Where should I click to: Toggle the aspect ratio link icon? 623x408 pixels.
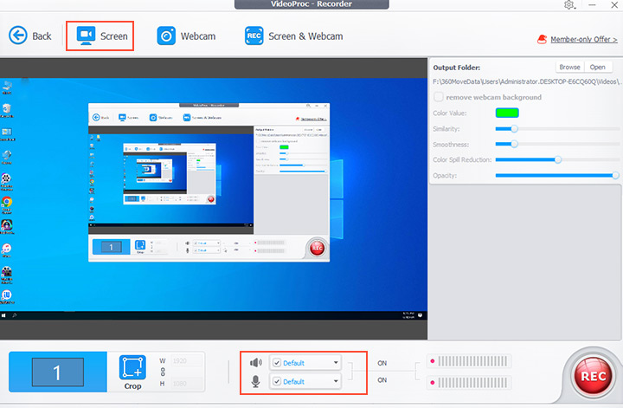click(162, 372)
